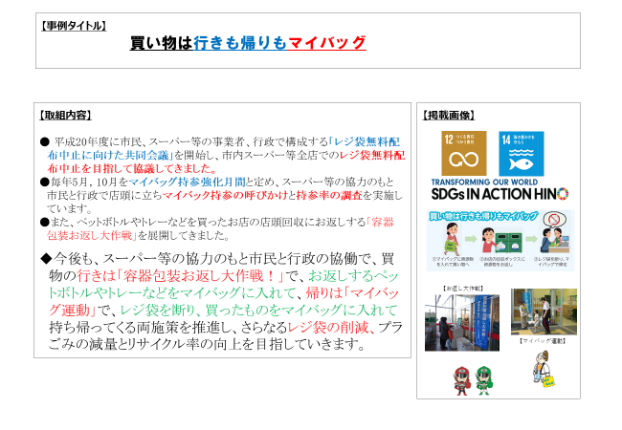622x430 pixels.
Task: Click red text 持参率の調査
Action: pos(329,195)
